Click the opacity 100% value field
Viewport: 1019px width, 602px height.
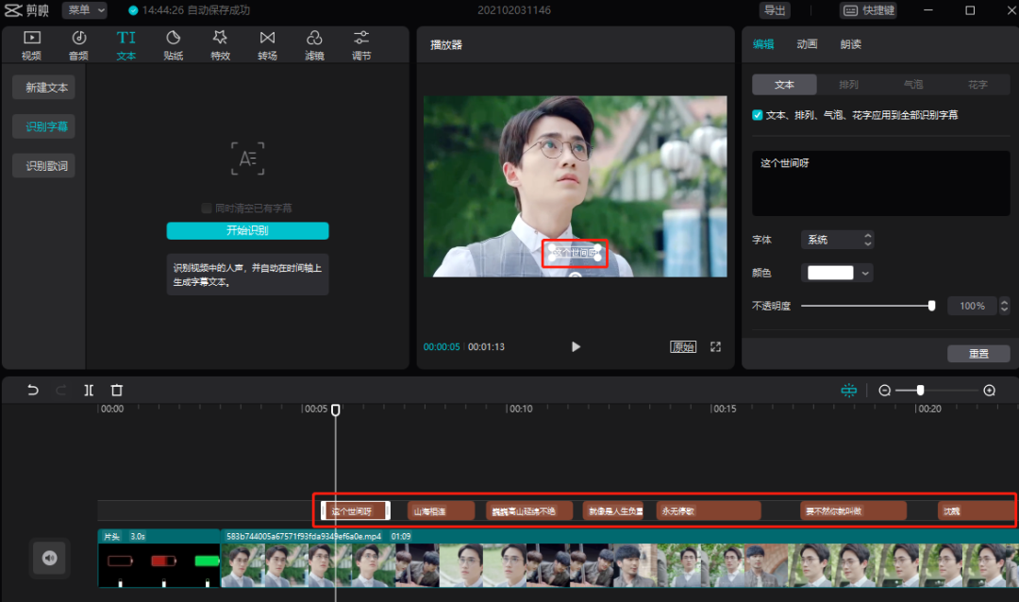coord(972,306)
